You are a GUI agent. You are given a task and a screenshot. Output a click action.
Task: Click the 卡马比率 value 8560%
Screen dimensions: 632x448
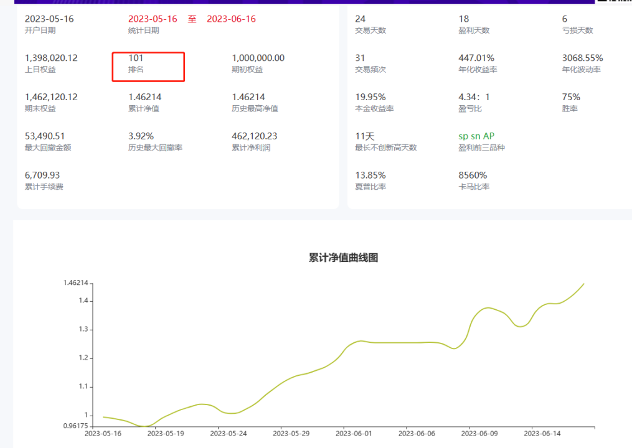(x=473, y=175)
